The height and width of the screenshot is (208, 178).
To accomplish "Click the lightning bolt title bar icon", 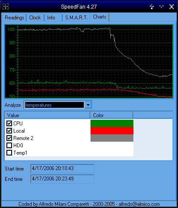I will coord(152,6).
